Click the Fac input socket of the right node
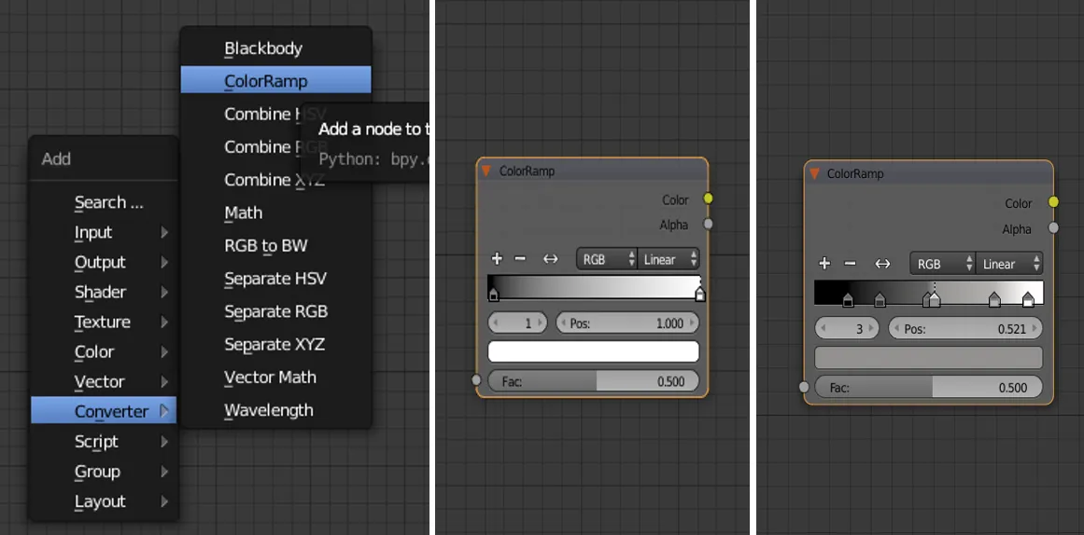 coord(803,387)
